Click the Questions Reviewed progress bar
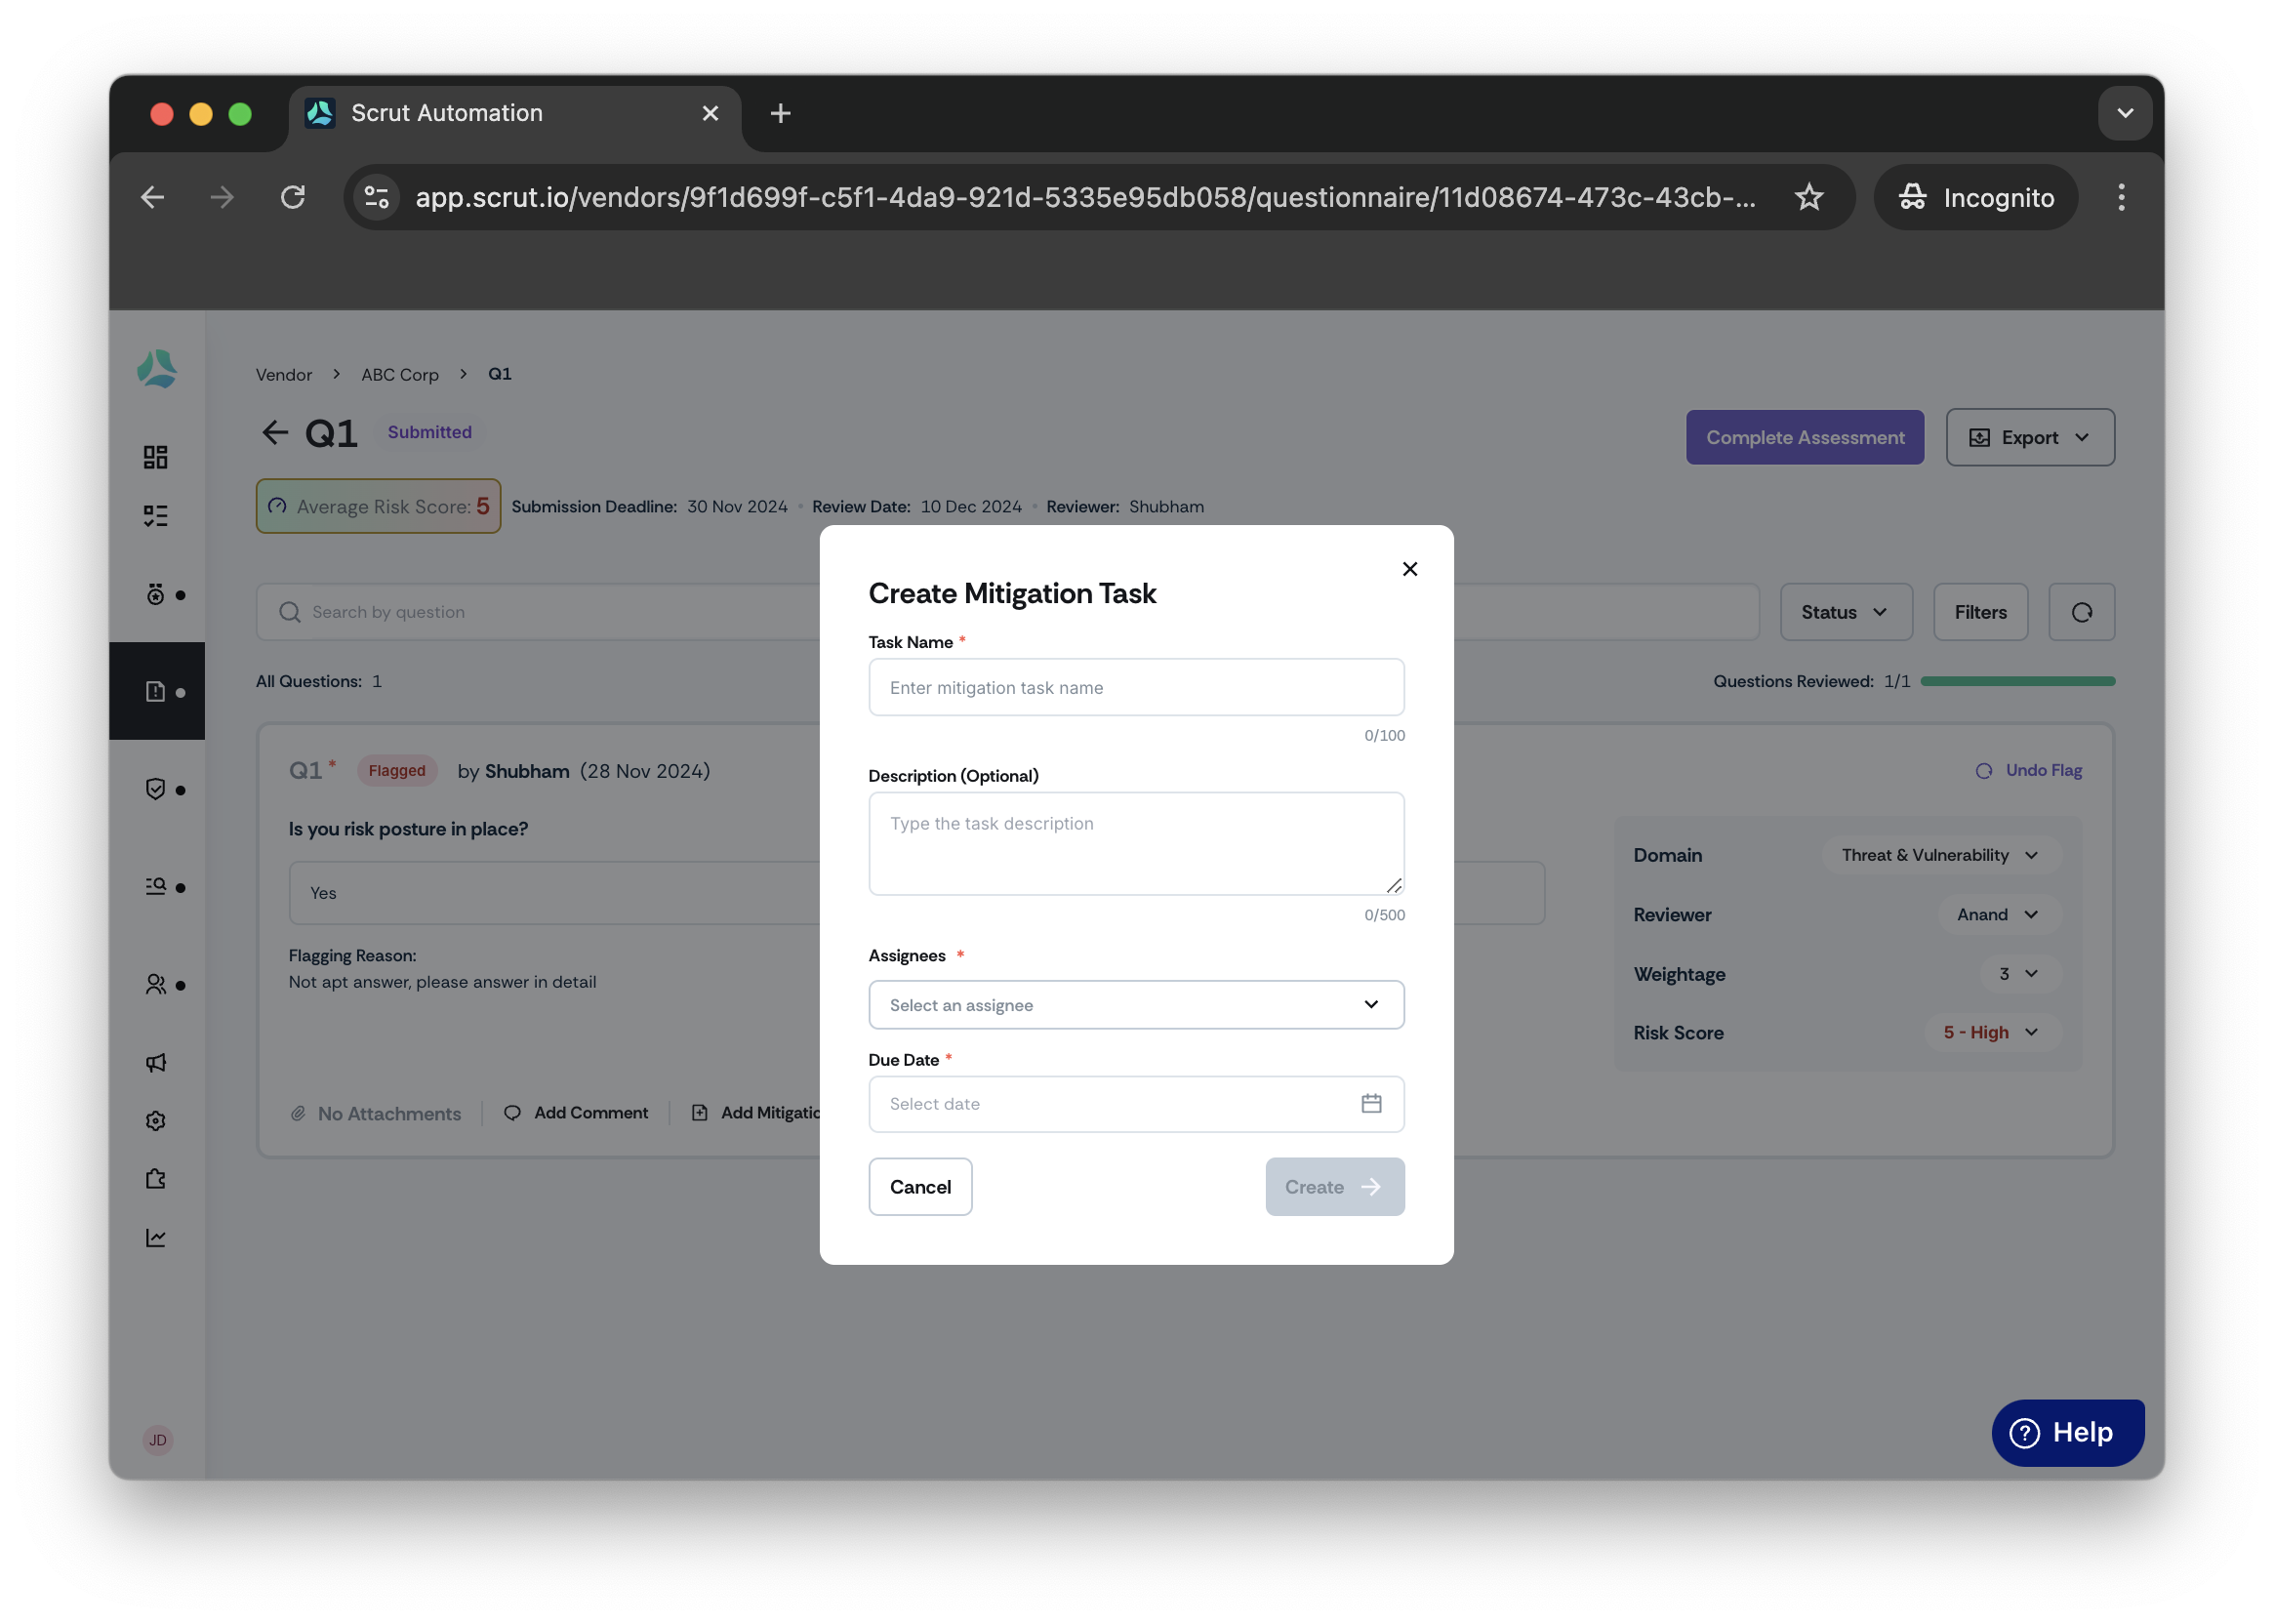The image size is (2274, 1624). [x=2017, y=681]
